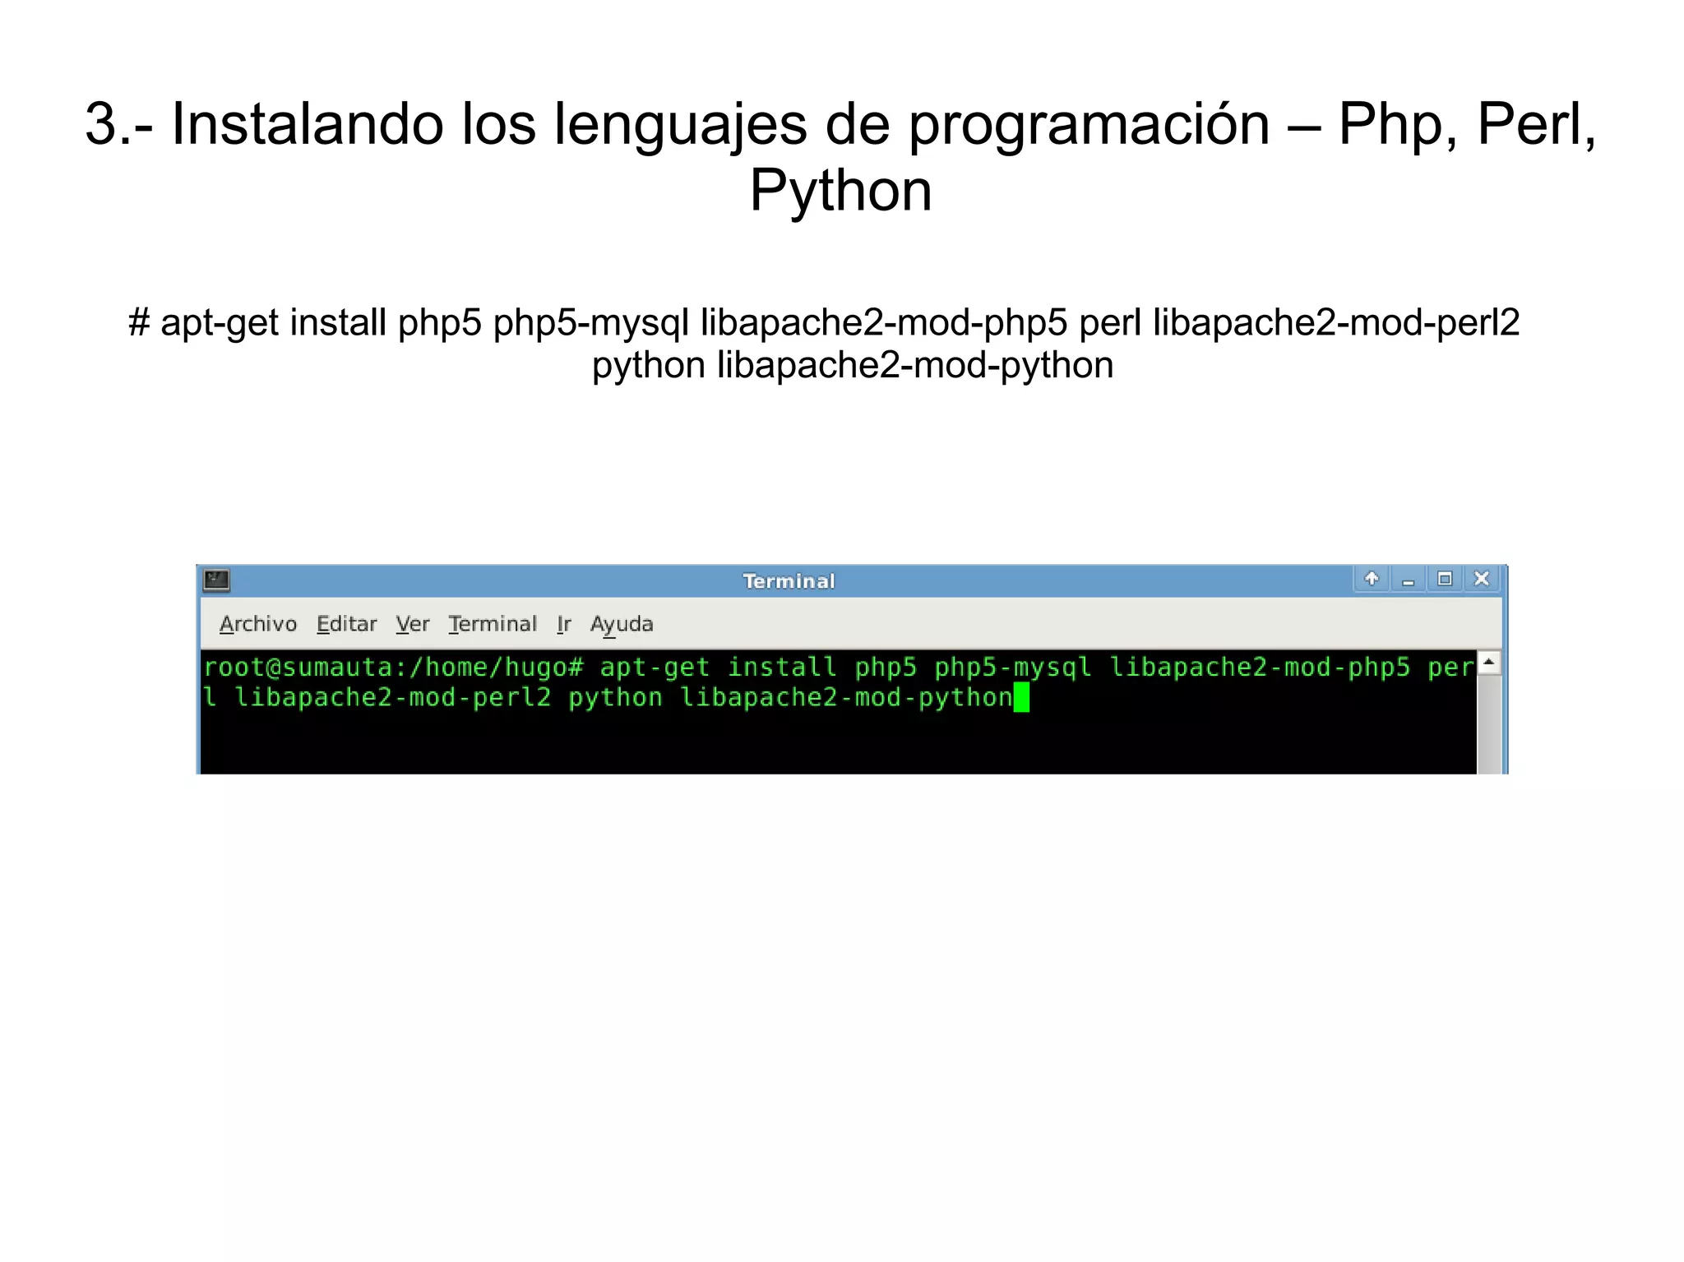The height and width of the screenshot is (1262, 1684).
Task: Click the scrollbar up arrow in the terminal
Action: coord(1488,663)
